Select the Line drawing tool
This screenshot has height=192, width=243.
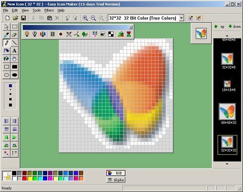15,43
